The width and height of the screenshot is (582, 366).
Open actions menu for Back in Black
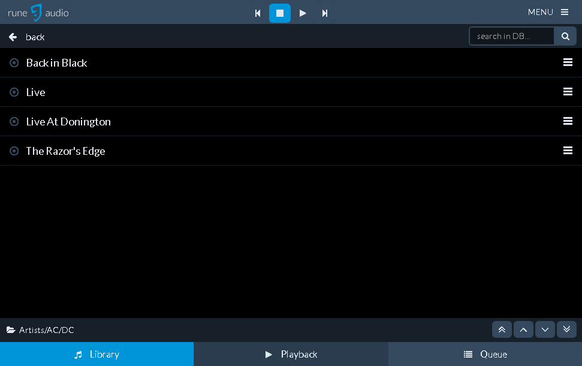(568, 62)
